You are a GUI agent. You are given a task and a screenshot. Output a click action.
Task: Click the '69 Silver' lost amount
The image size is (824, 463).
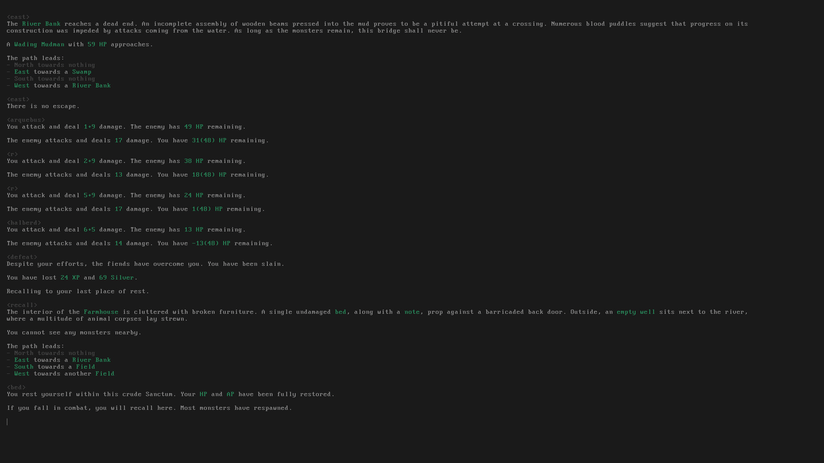[116, 278]
